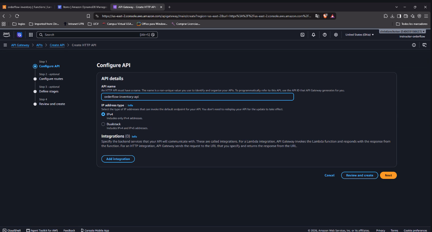Screen dimensions: 432x232
Task: Open browser downloads icon
Action: pyautogui.click(x=393, y=16)
